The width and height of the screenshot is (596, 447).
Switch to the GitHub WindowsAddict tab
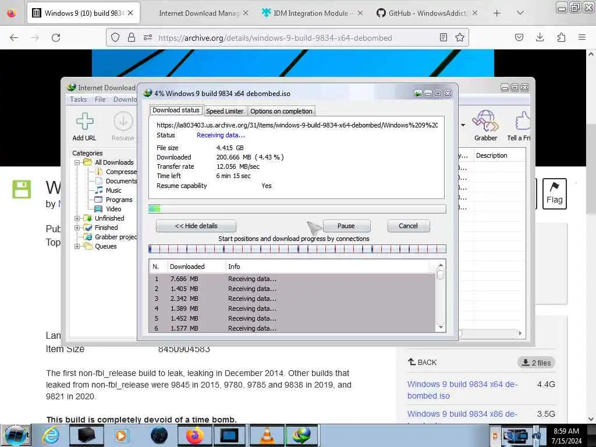pos(427,13)
